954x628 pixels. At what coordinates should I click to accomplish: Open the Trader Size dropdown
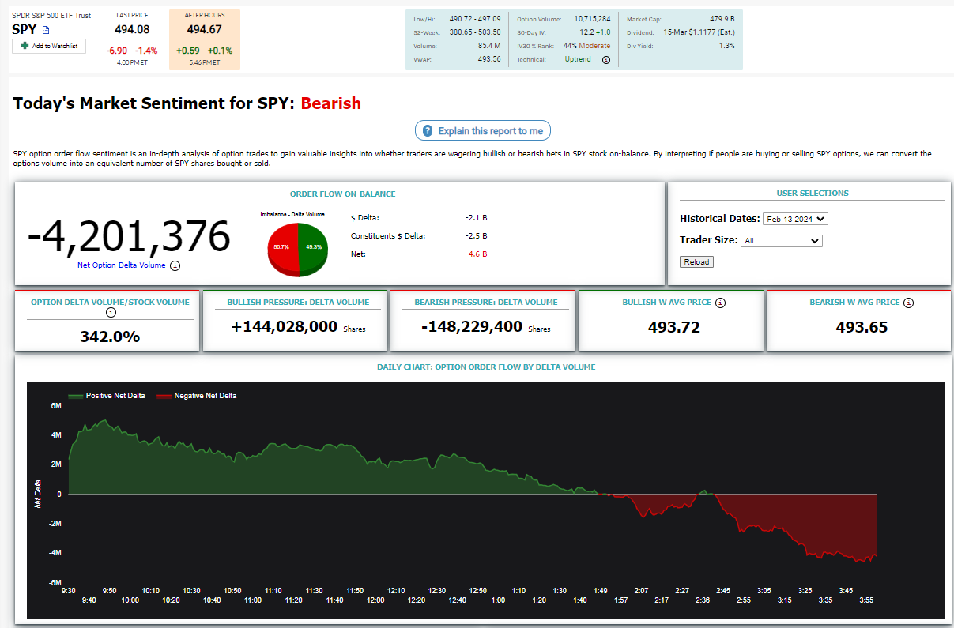782,241
